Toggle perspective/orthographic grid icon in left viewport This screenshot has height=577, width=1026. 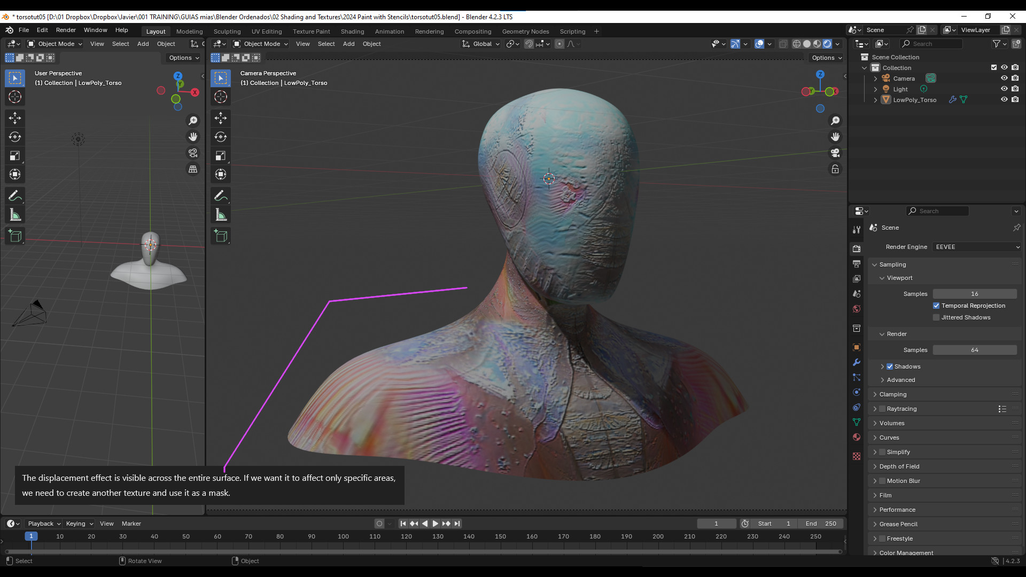coord(193,169)
